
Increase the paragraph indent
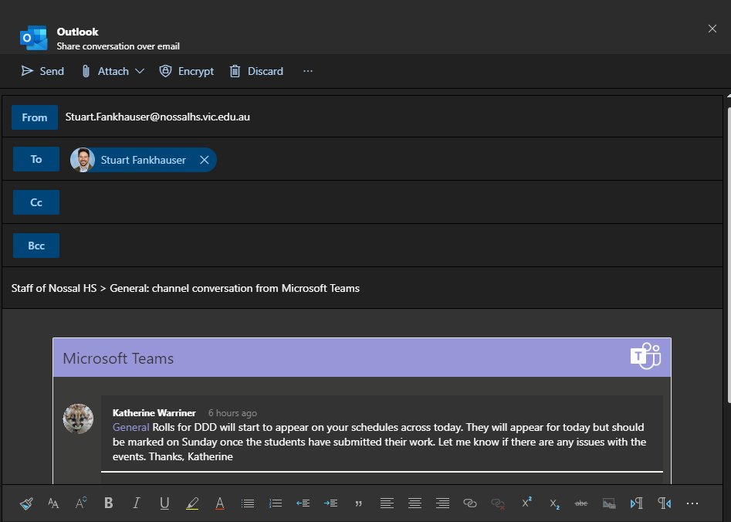(x=330, y=503)
